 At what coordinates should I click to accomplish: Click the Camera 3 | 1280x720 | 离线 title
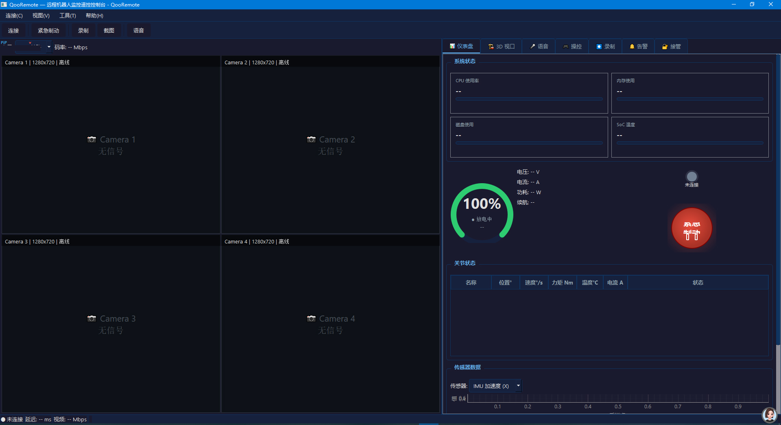pyautogui.click(x=37, y=241)
